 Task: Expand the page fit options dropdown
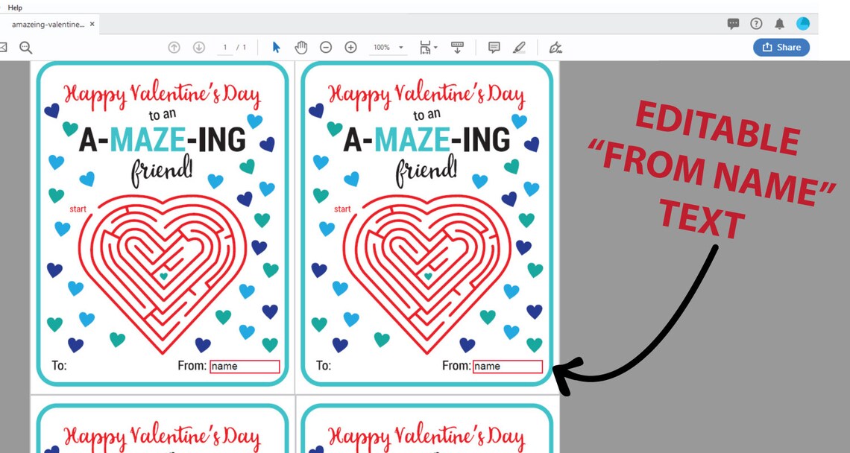click(435, 47)
